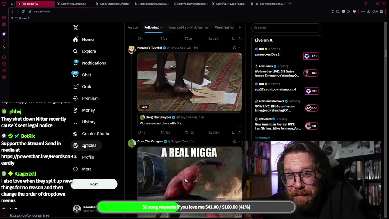Switch to the For you tab
Image resolution: width=389 pixels, height=219 pixels.
133,27
